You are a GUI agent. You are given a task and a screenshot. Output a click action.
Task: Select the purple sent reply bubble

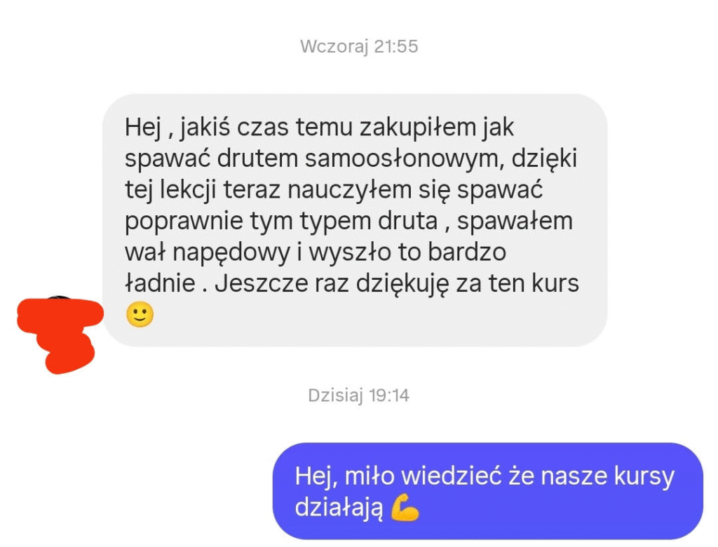488,491
